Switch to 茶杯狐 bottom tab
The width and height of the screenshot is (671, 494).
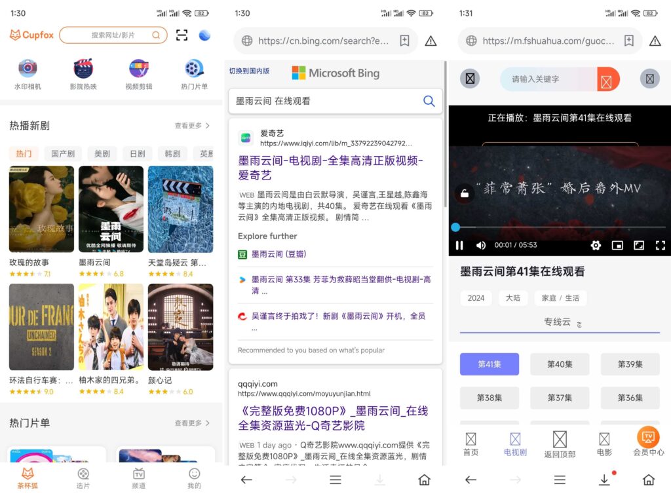point(28,478)
